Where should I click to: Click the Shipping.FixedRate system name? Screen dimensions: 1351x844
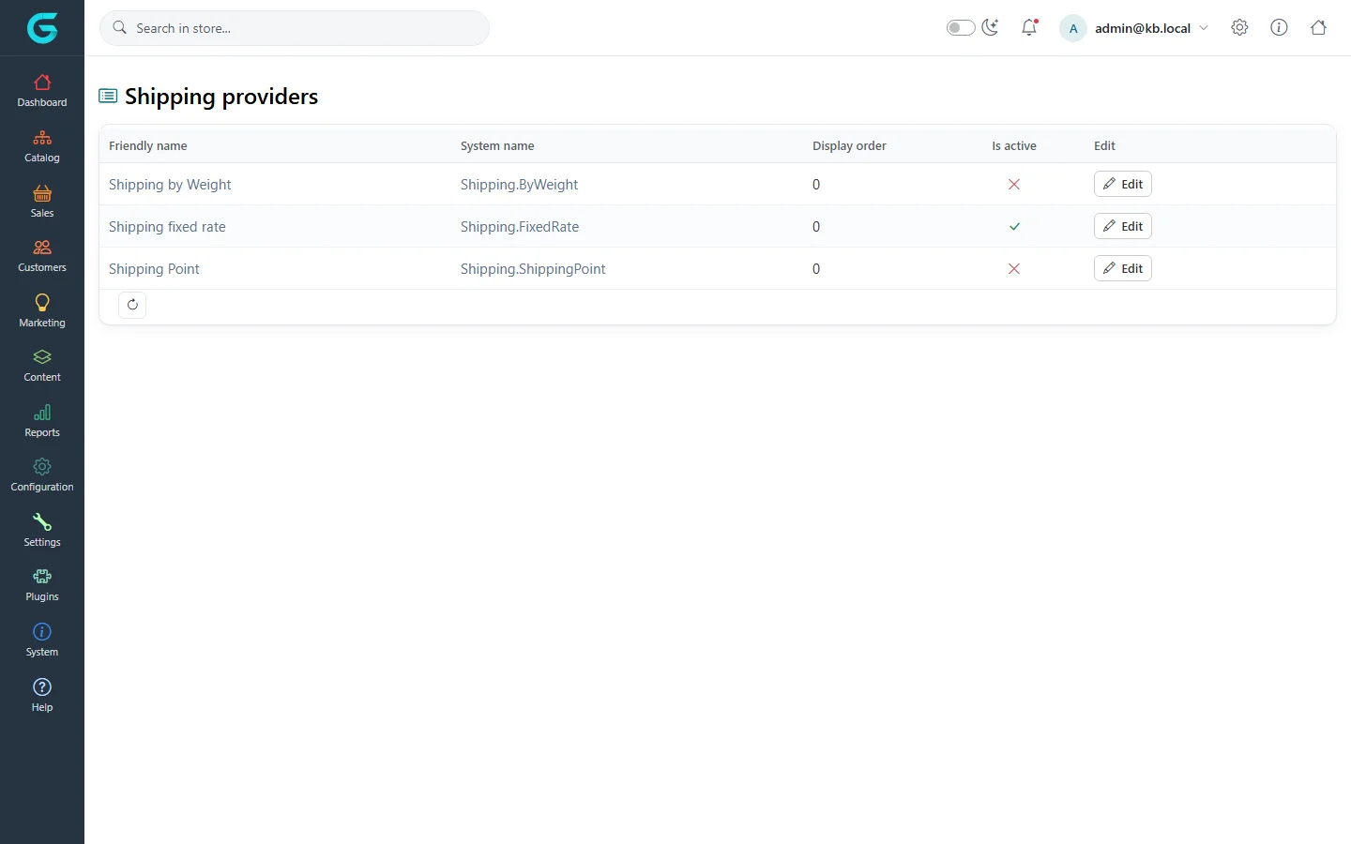point(520,227)
